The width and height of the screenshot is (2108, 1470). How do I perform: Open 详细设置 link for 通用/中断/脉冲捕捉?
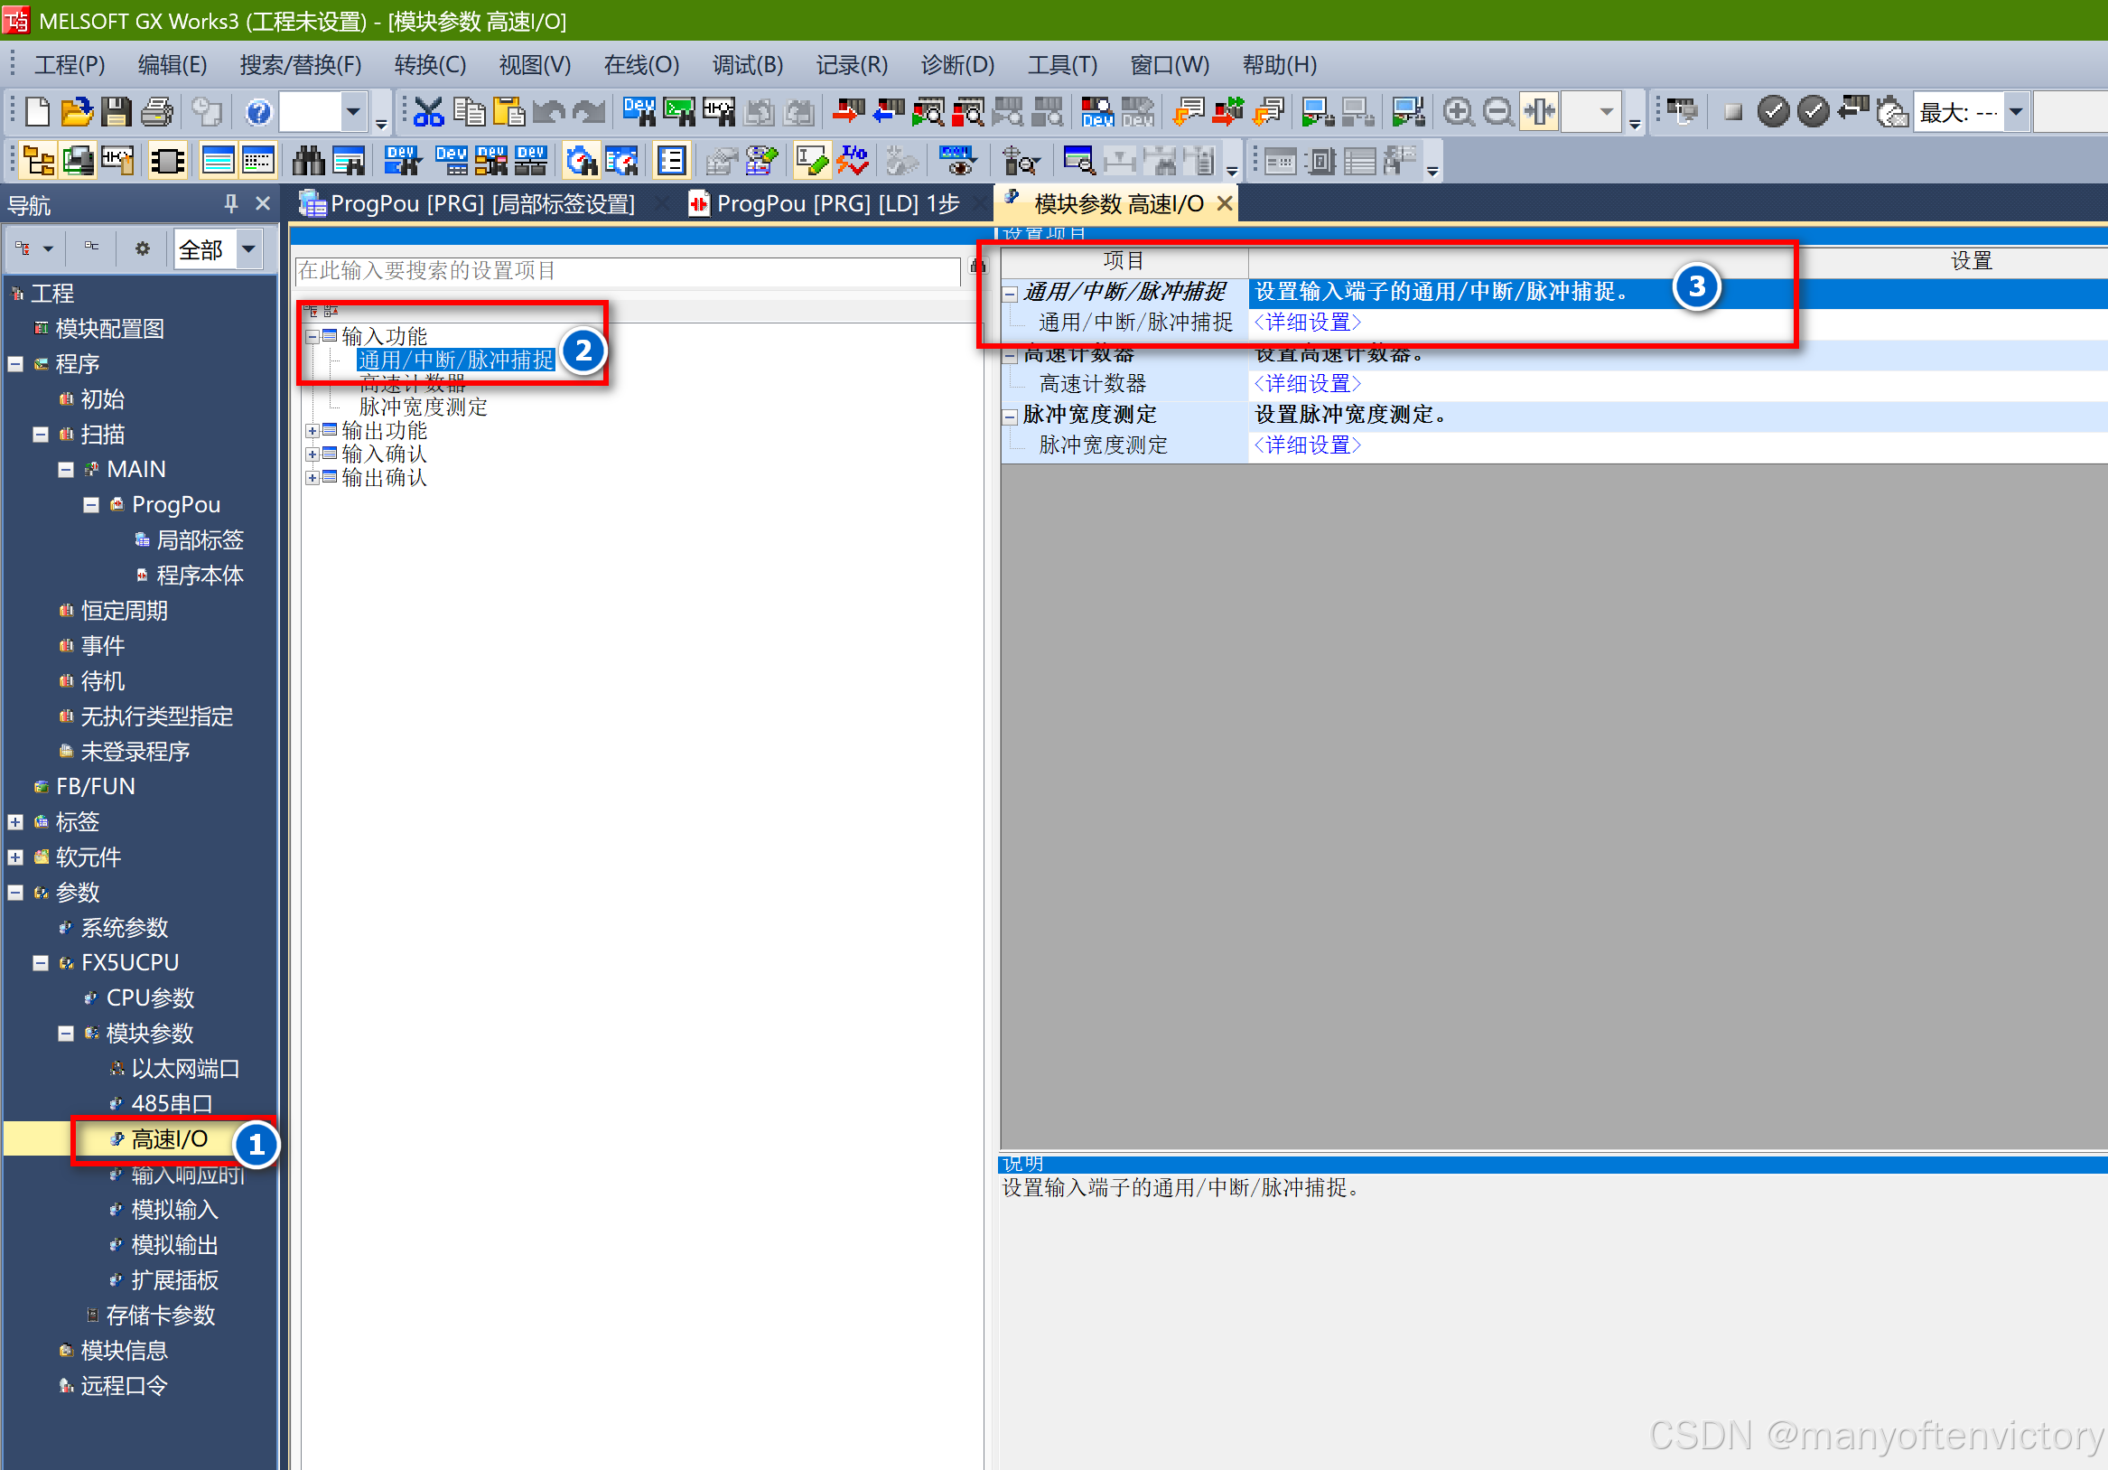pyautogui.click(x=1308, y=323)
